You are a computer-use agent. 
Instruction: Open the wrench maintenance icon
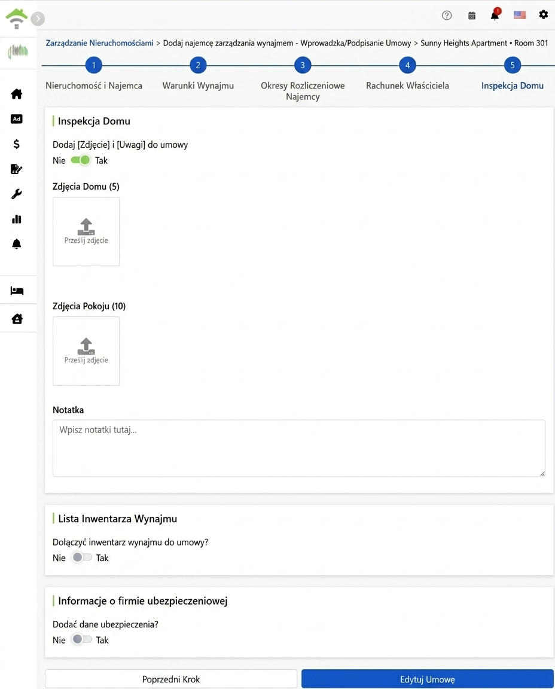point(17,194)
